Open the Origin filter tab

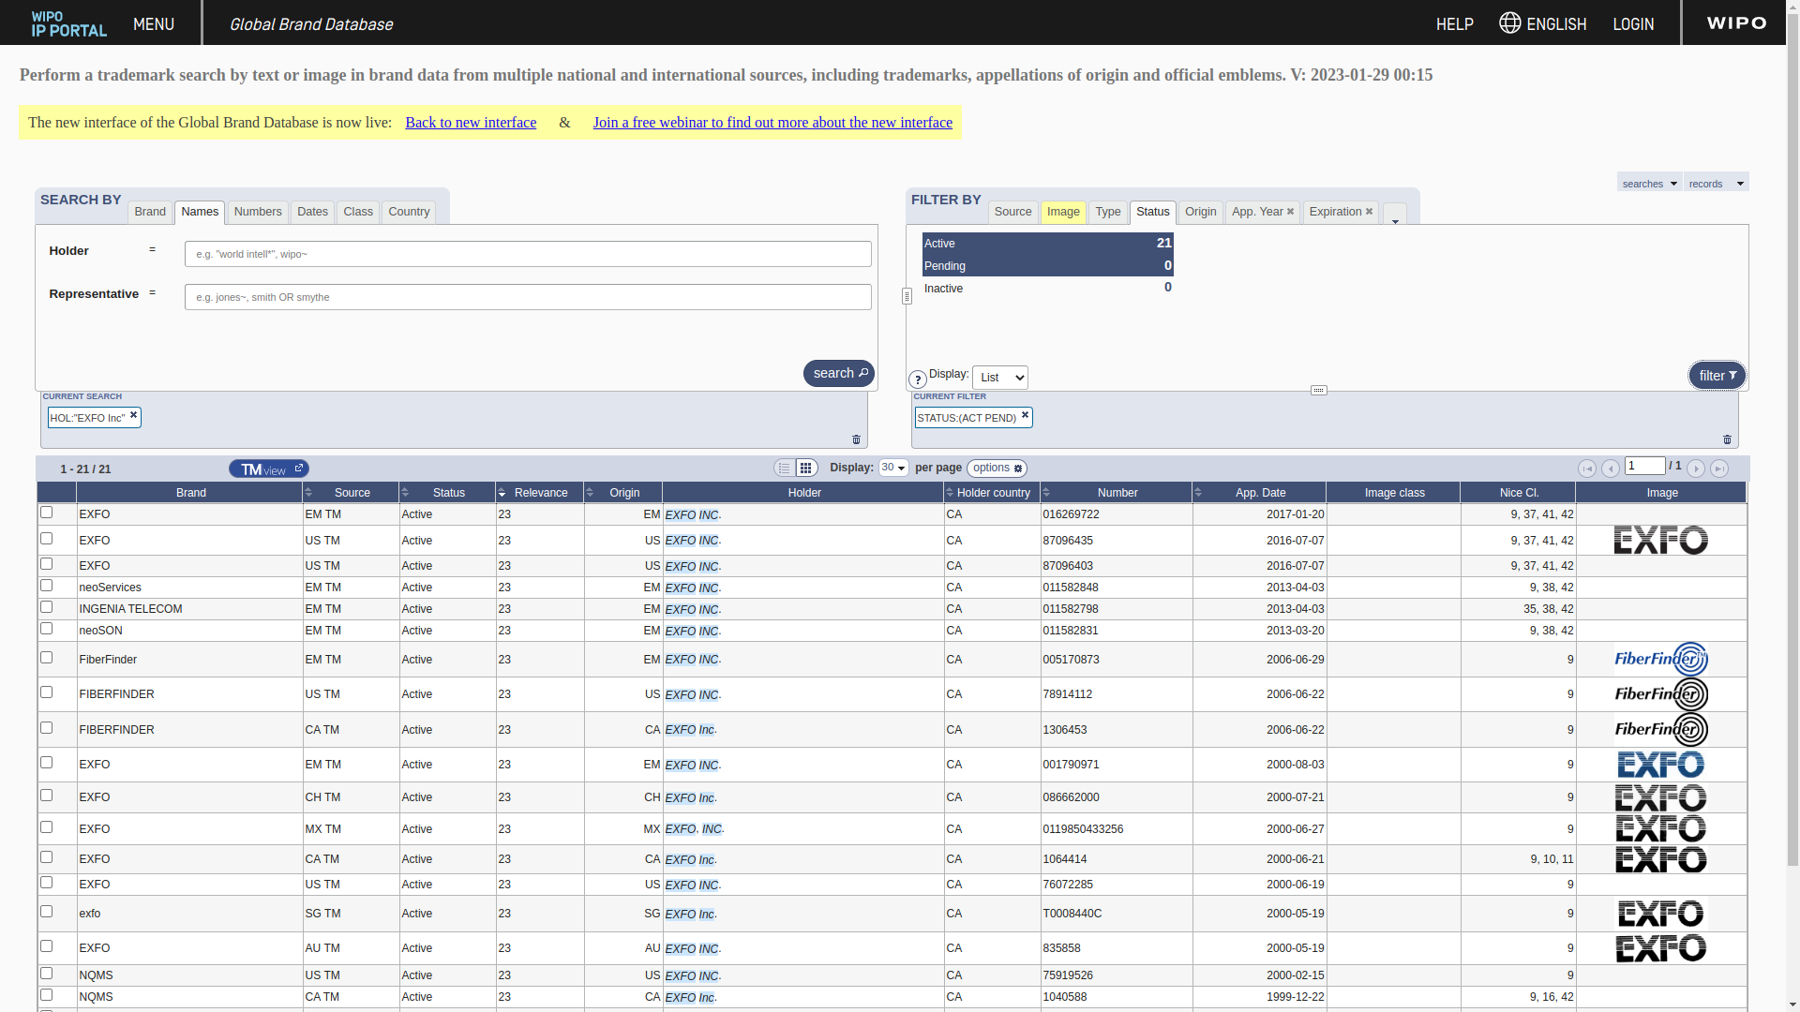pos(1201,212)
